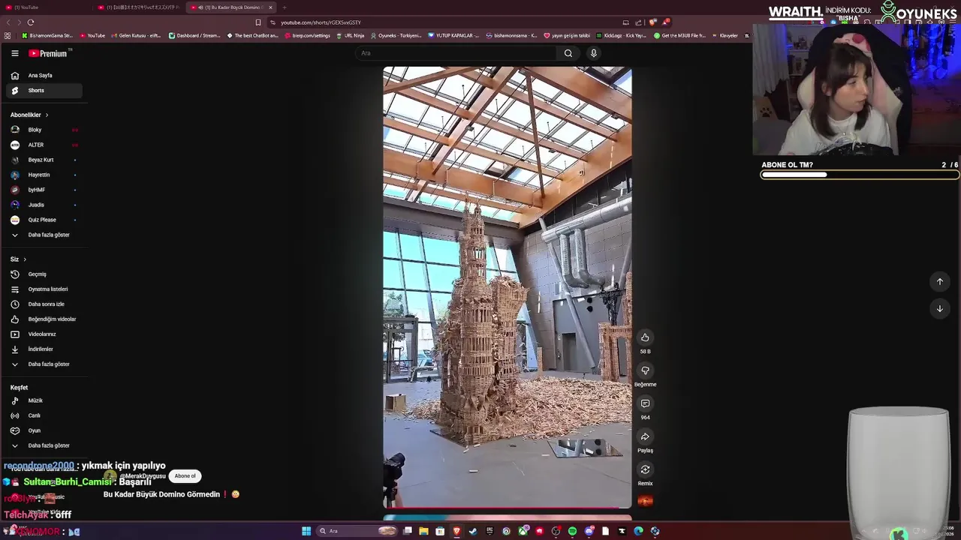Open the Windows Start menu
961x540 pixels.
(306, 531)
